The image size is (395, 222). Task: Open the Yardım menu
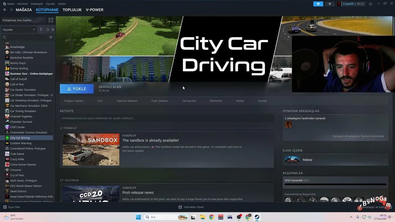pos(62,4)
